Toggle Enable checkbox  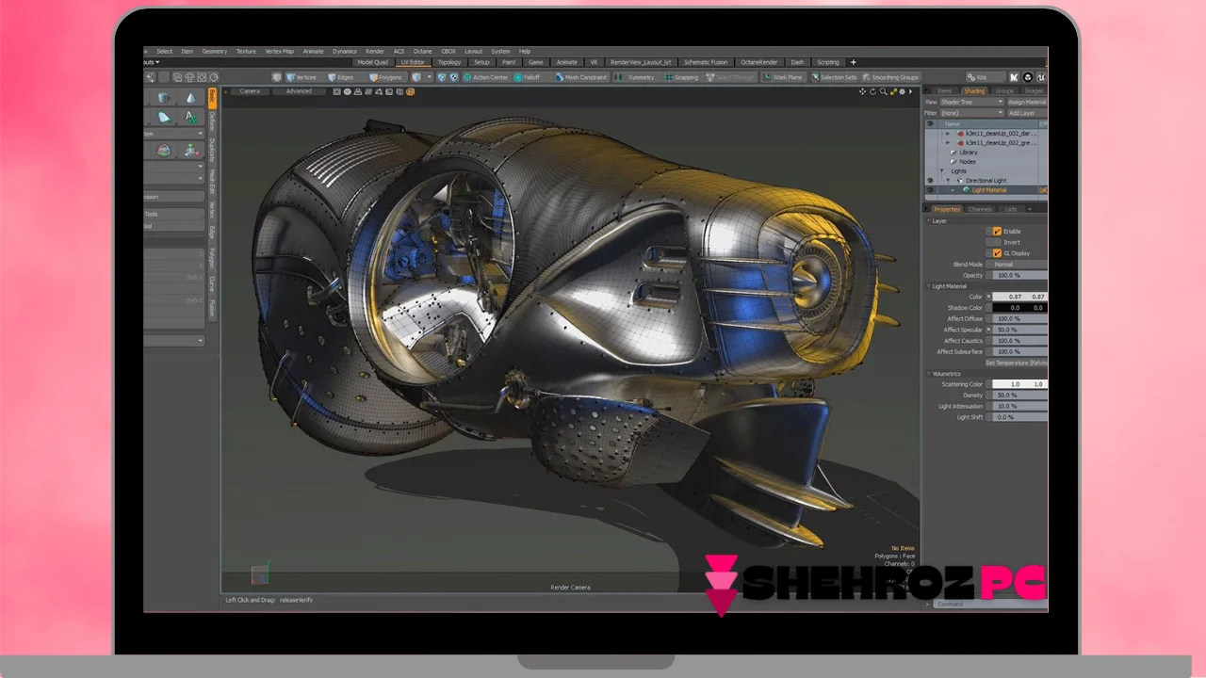tap(997, 232)
